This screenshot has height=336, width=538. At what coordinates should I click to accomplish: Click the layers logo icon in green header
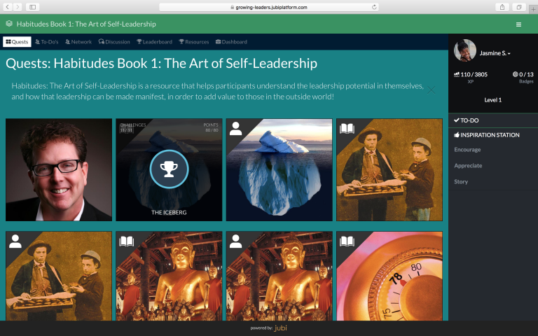9,24
